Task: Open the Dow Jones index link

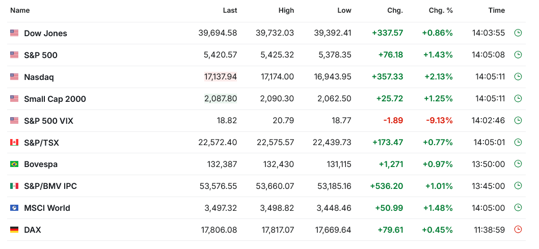Action: point(45,33)
